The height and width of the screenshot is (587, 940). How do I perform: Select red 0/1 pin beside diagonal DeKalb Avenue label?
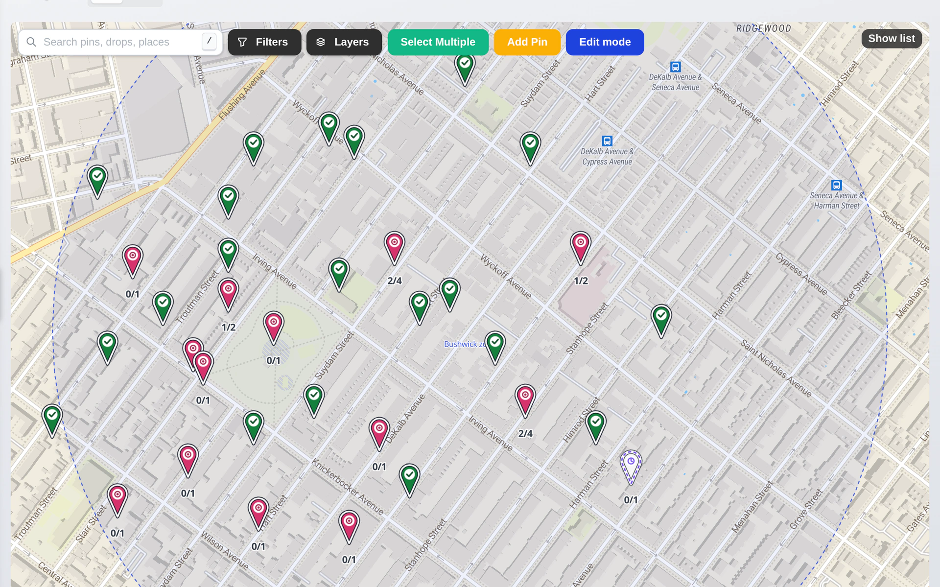(x=379, y=434)
